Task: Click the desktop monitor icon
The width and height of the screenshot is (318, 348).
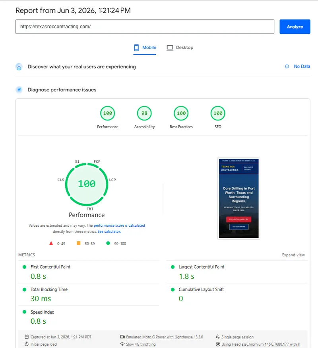Action: pyautogui.click(x=170, y=48)
